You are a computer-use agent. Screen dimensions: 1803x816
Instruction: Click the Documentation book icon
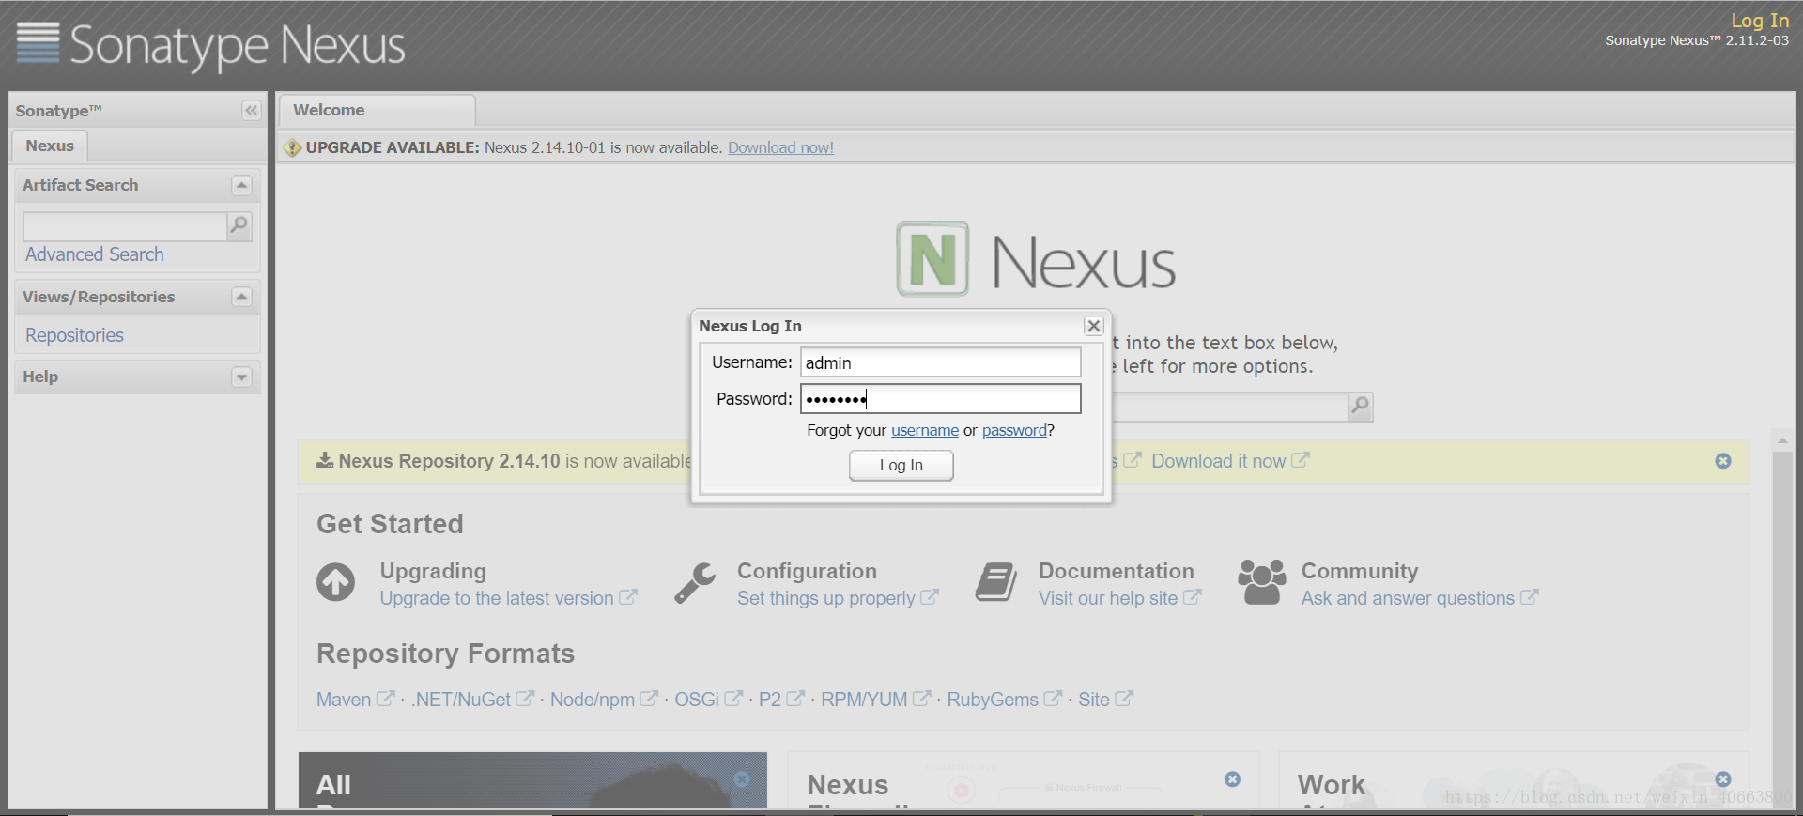coord(996,582)
